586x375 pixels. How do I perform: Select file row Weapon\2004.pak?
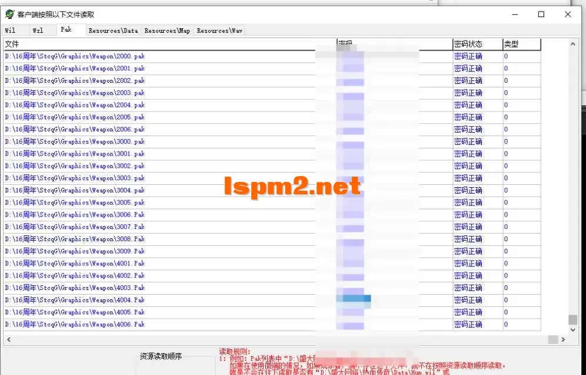click(272, 105)
